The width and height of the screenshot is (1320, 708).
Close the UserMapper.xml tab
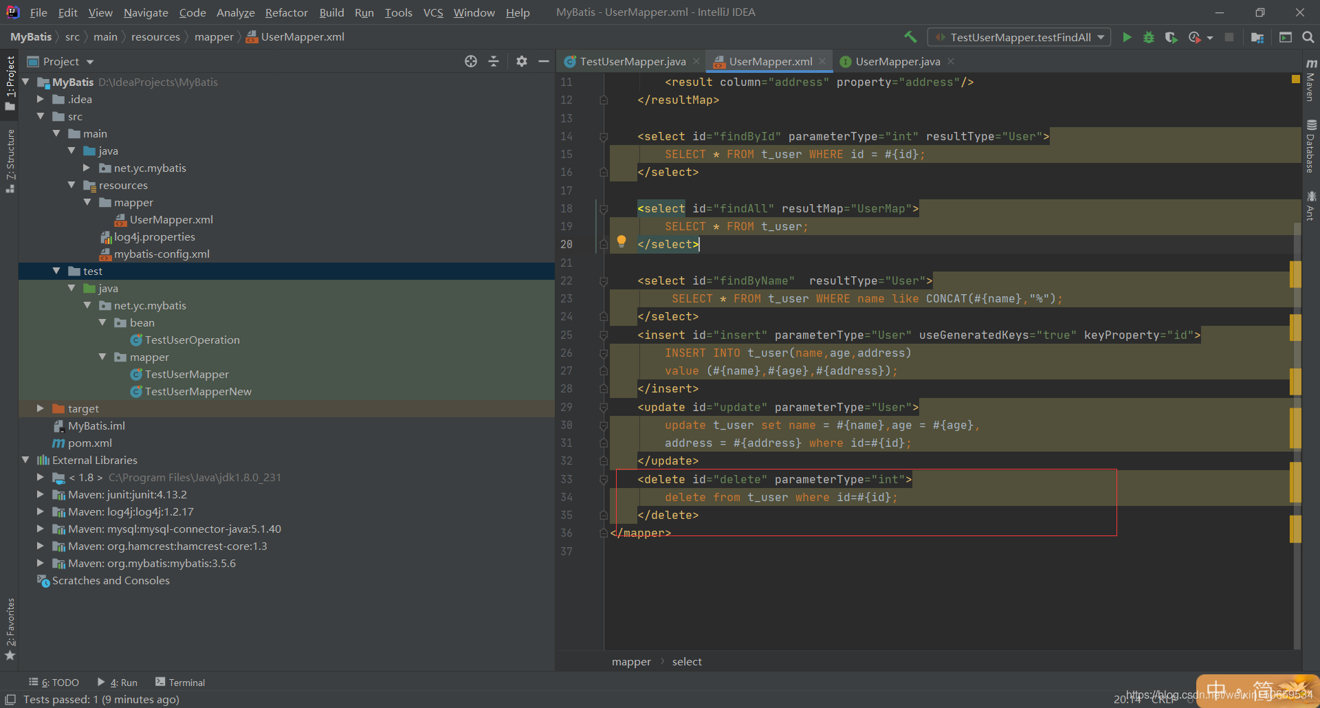click(822, 61)
